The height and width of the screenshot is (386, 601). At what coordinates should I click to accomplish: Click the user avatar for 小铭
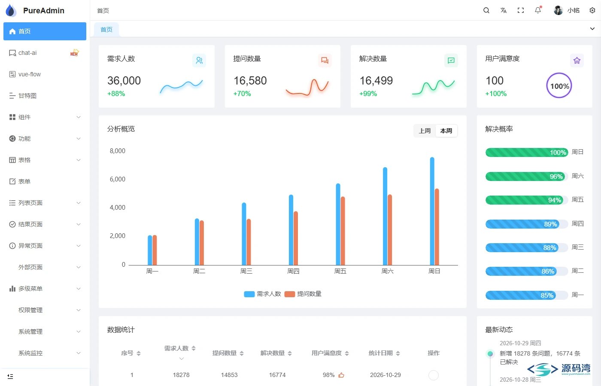(x=558, y=10)
